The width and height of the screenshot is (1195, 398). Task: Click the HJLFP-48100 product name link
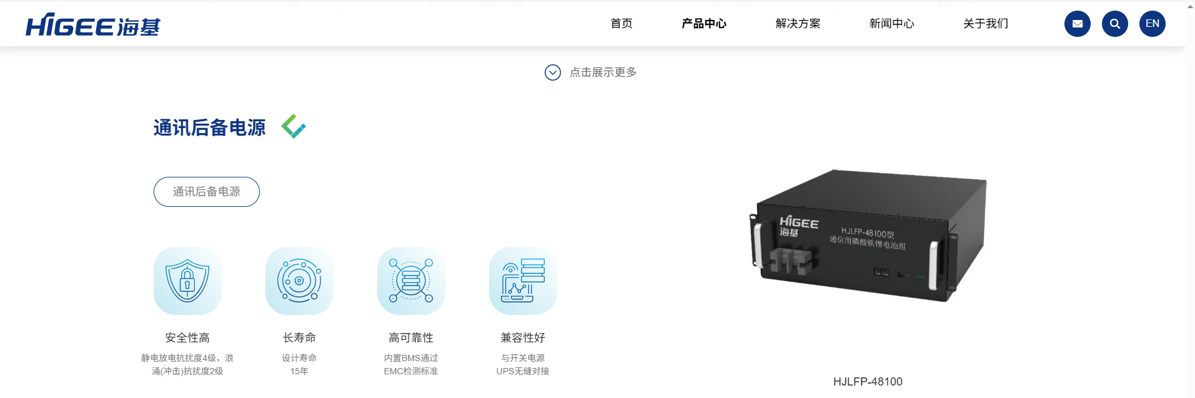pyautogui.click(x=868, y=382)
